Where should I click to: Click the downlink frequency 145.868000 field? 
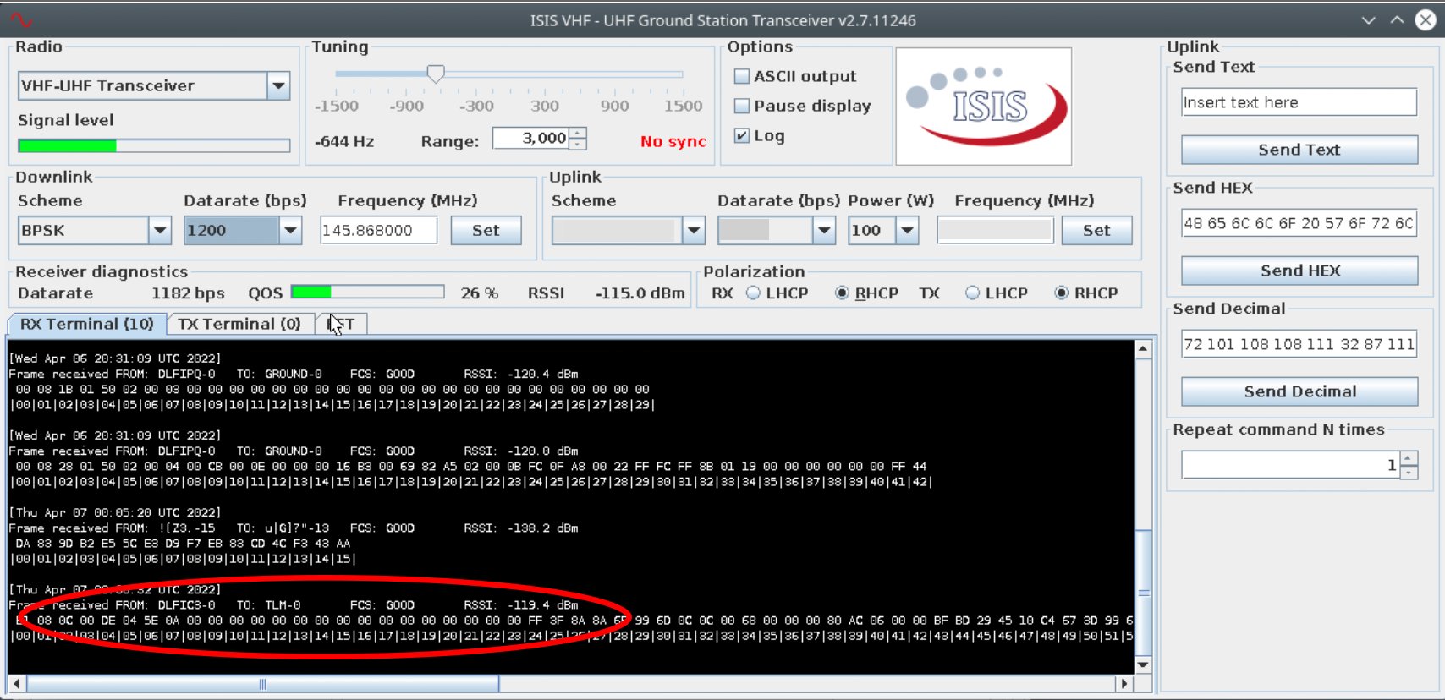point(378,230)
